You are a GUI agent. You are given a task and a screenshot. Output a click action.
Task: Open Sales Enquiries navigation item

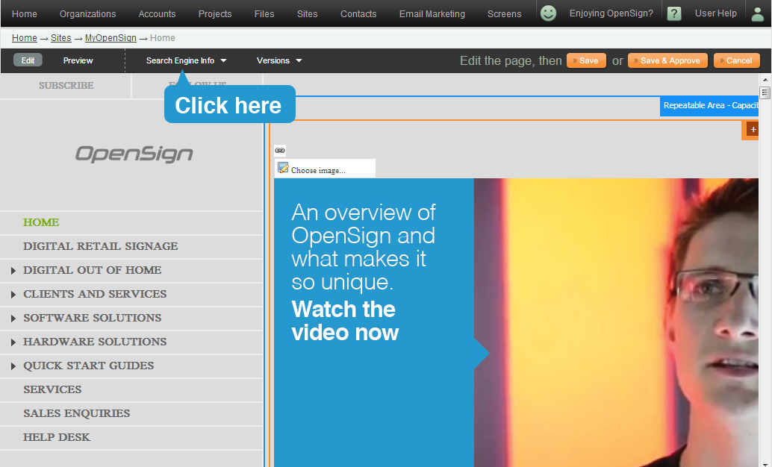pos(76,413)
